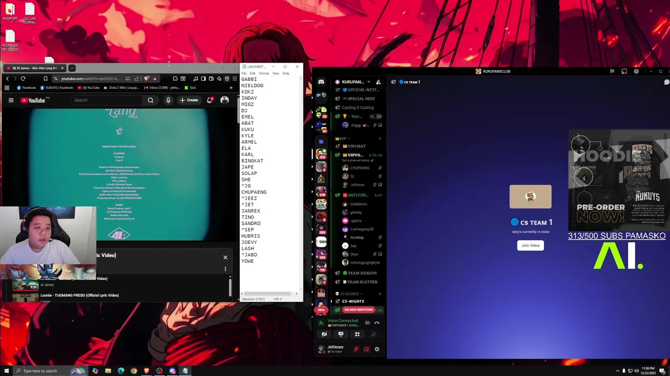
Task: Select the Al James YouTube tab
Action: [34, 68]
